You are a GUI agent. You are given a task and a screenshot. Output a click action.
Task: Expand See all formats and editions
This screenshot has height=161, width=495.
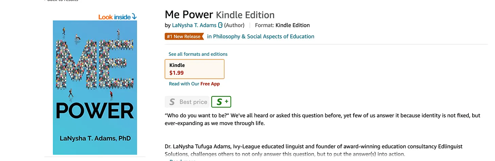(x=198, y=54)
